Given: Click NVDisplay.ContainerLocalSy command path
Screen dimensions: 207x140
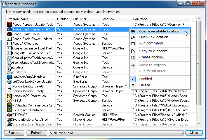Looking at the screenshot, I should click(x=161, y=105).
